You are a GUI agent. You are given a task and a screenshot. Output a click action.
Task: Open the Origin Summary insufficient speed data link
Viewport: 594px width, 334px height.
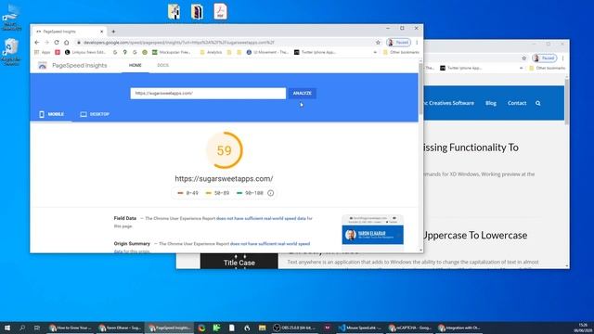pos(270,243)
